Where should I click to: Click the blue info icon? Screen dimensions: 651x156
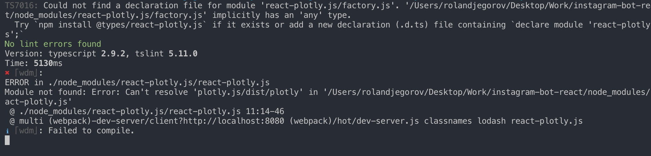click(7, 131)
